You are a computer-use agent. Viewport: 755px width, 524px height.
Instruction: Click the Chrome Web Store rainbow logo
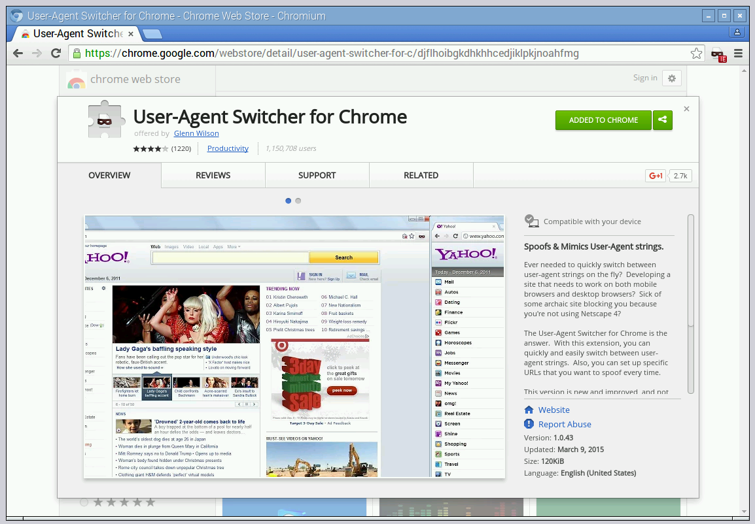pyautogui.click(x=76, y=80)
